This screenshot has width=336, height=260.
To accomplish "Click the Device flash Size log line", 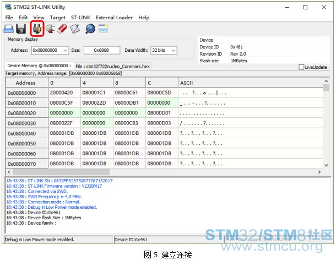I will point(44,218).
